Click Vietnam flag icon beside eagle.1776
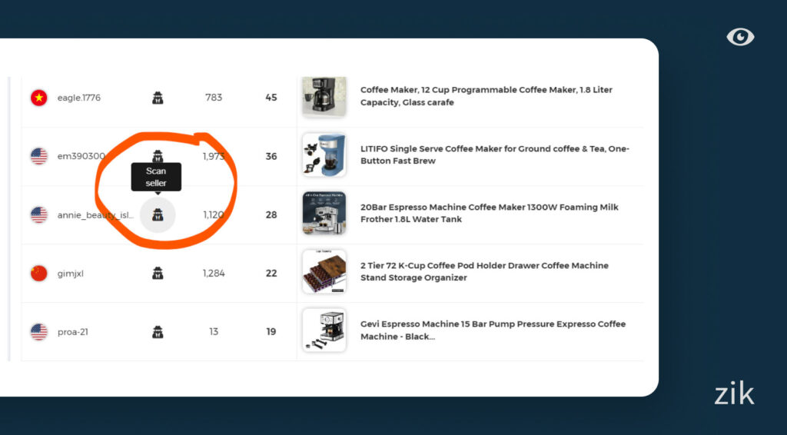Image resolution: width=787 pixels, height=435 pixels. 38,98
